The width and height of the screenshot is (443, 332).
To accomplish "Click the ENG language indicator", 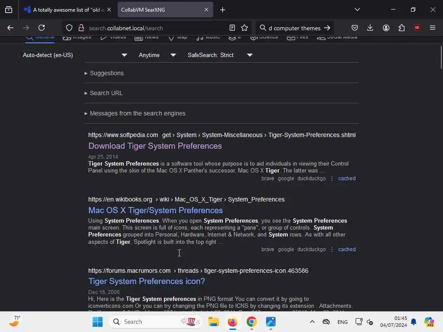I will (343, 322).
